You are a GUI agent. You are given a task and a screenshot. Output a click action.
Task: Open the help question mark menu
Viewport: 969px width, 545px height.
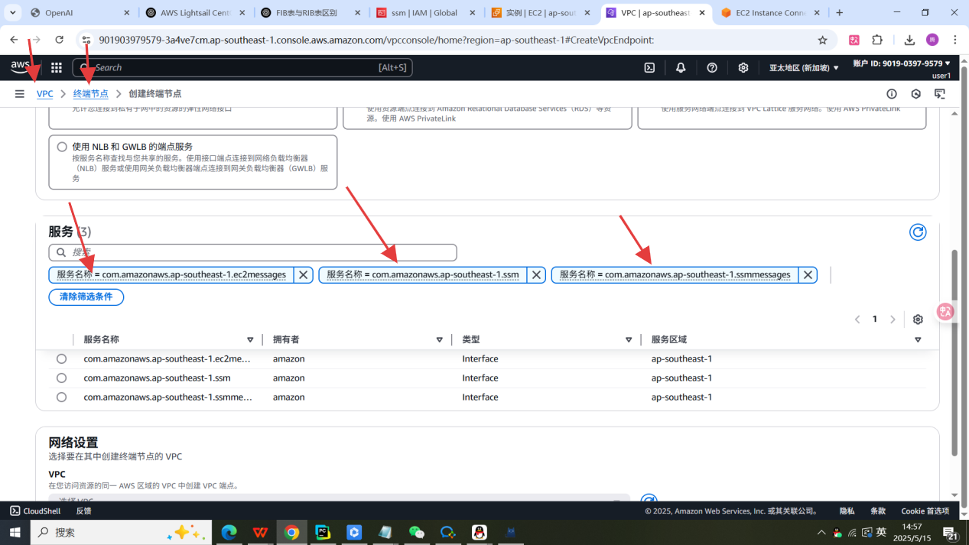click(x=712, y=67)
